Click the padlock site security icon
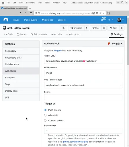Viewport: 129px width, 147px height. (x=39, y=13)
